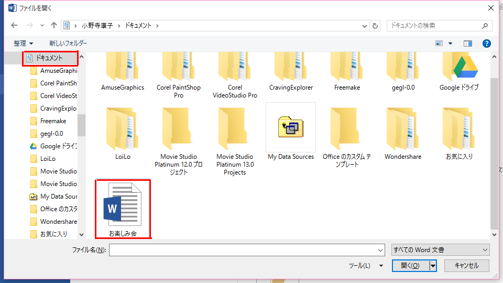503x283 pixels.
Task: Click the refresh button beside address bar
Action: tap(375, 26)
